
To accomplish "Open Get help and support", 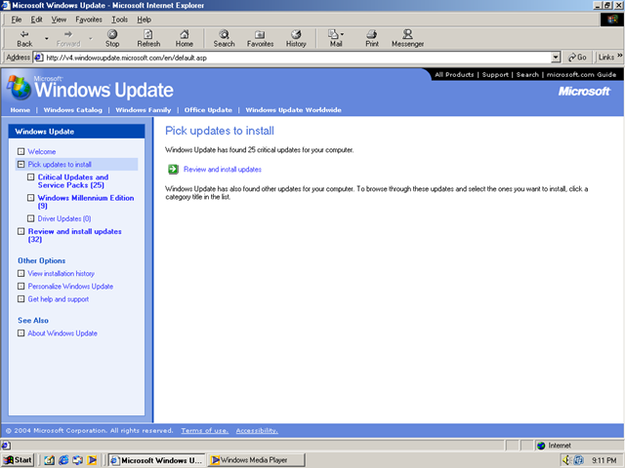I will 59,299.
